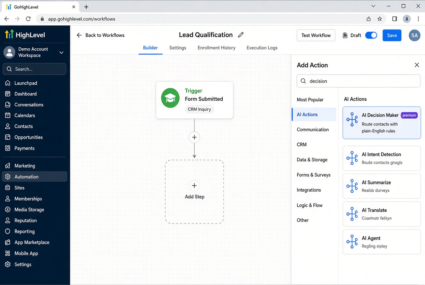The width and height of the screenshot is (425, 285).
Task: Click the Lead Qualification workflow title
Action: 206,35
